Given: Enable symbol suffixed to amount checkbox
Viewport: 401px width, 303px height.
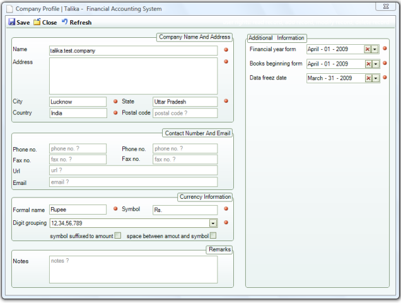Looking at the screenshot, I should click(x=117, y=235).
